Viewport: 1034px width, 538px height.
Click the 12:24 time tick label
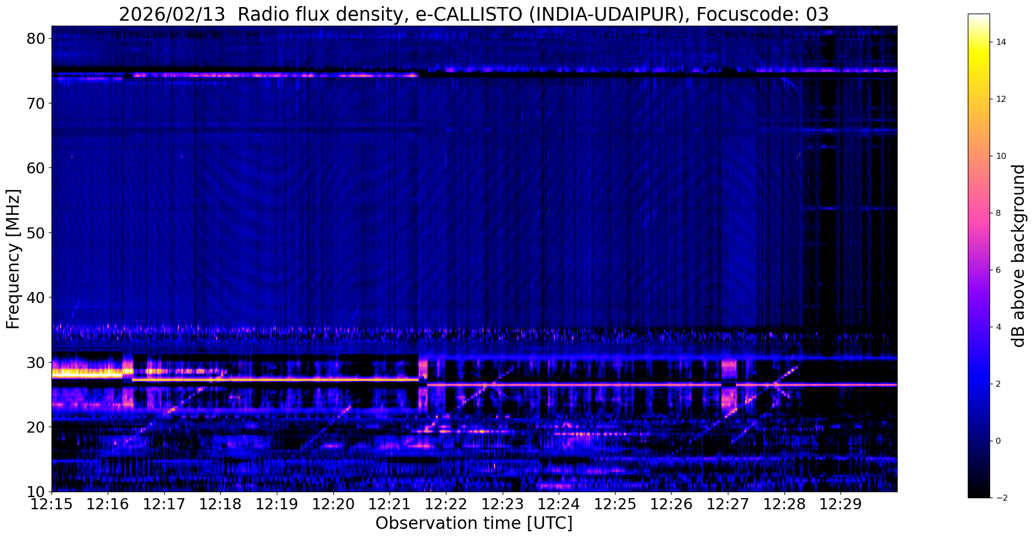559,504
